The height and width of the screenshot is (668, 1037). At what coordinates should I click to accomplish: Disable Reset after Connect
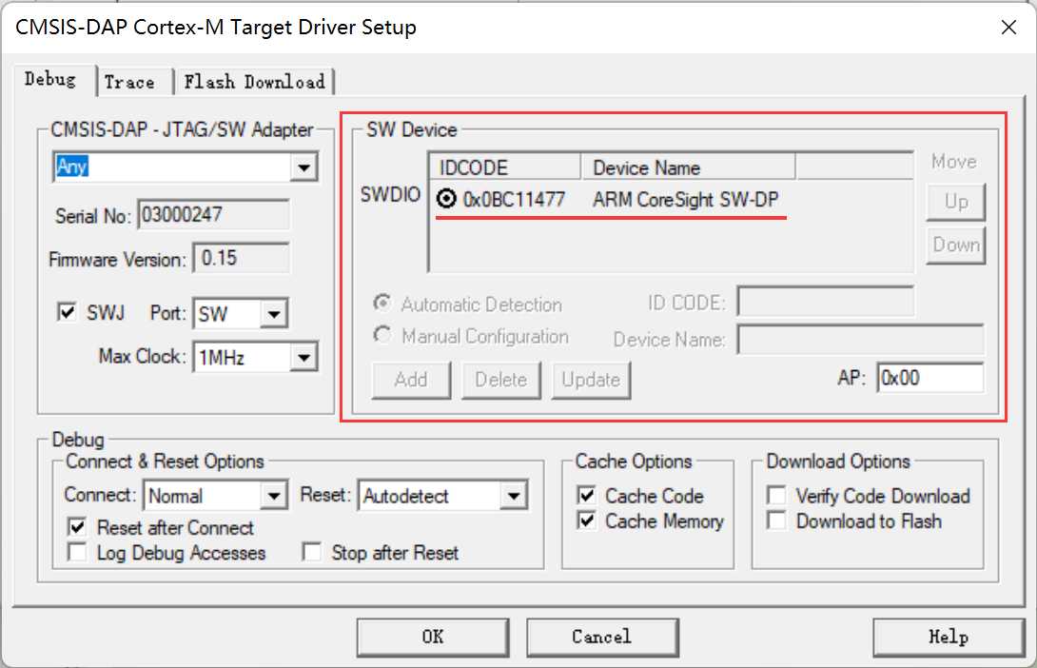(77, 527)
